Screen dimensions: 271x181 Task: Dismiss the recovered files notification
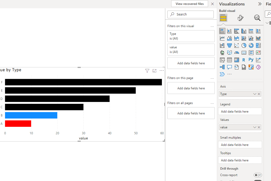point(212,4)
